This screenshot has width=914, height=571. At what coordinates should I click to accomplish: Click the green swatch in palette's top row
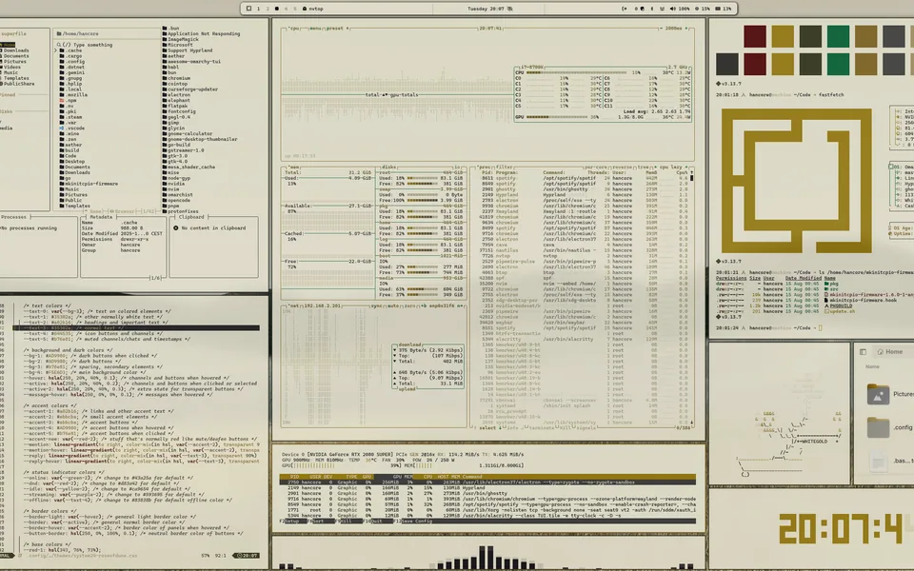pos(838,36)
